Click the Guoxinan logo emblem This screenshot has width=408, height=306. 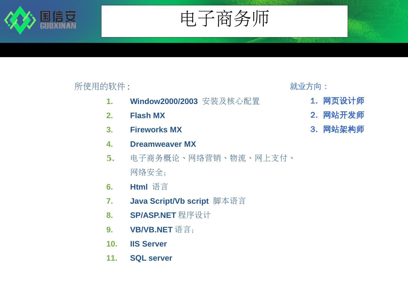pos(20,20)
